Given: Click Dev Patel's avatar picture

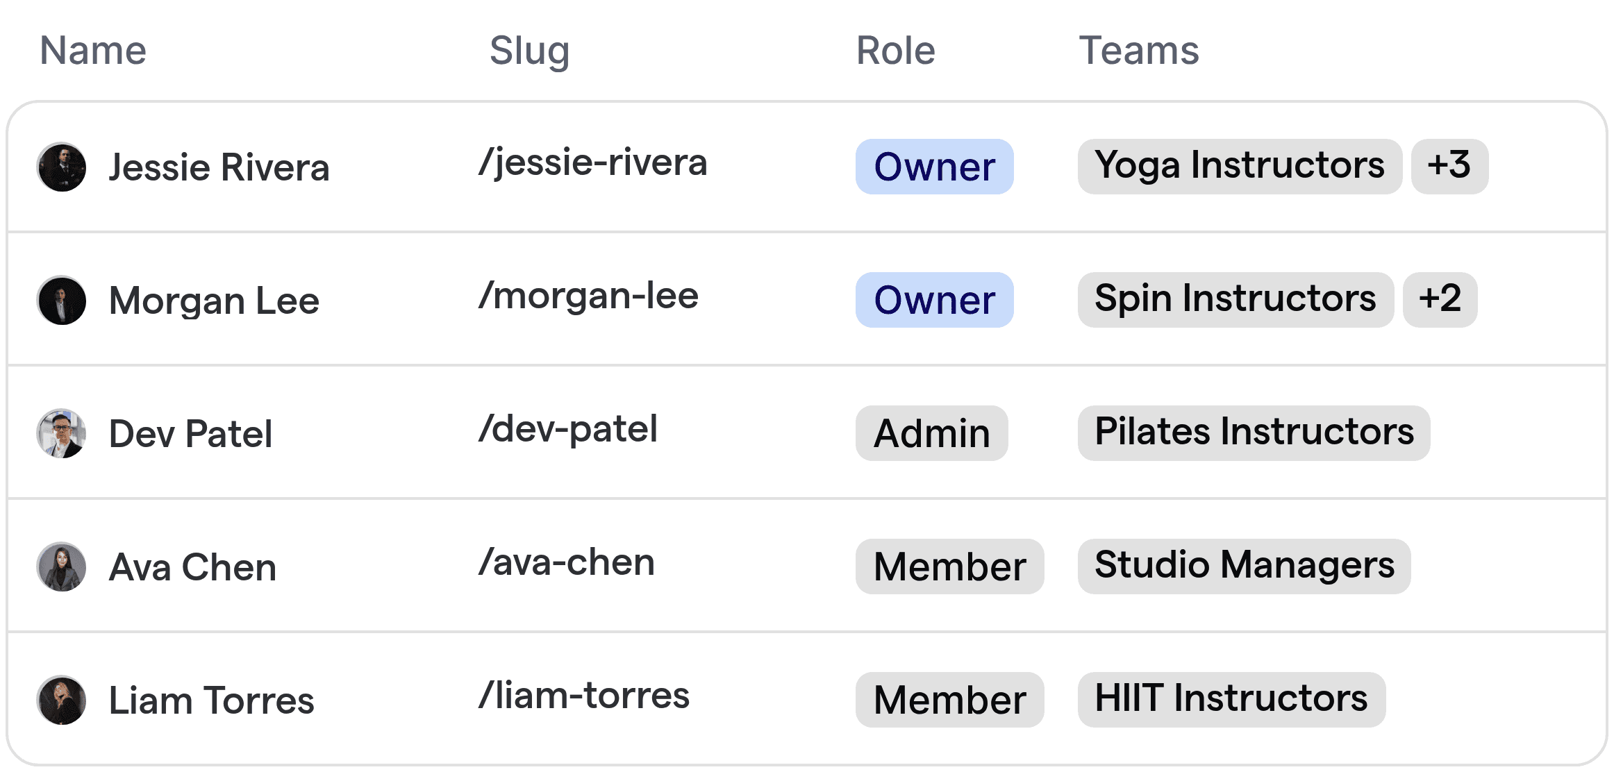Looking at the screenshot, I should tap(62, 434).
